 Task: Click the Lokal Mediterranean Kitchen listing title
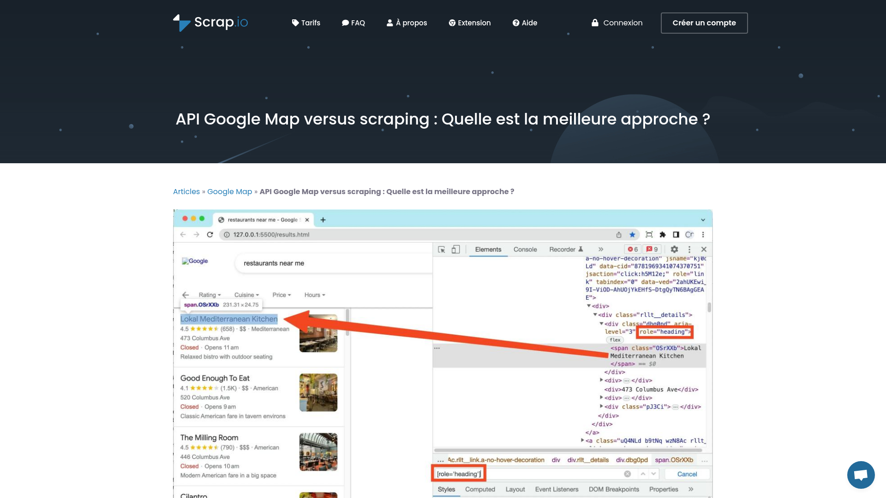[x=229, y=319]
